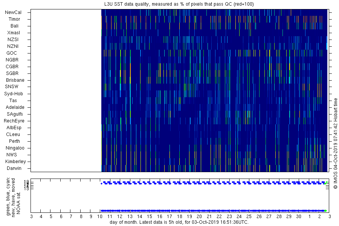Click the Kimberley region label
The height and width of the screenshot is (226, 339).
[x=15, y=162]
